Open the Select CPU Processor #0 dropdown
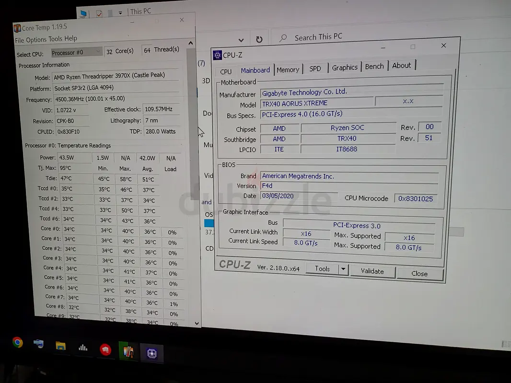 click(77, 52)
